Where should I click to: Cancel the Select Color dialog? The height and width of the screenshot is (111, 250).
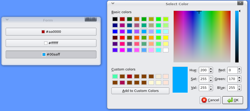(x=210, y=100)
